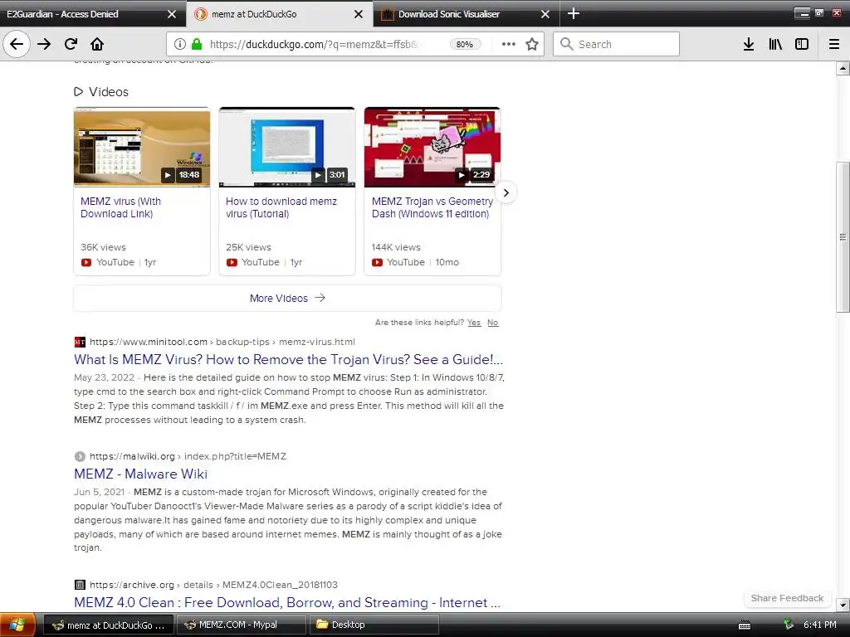Reset the 80% zoom level badge

coord(465,45)
